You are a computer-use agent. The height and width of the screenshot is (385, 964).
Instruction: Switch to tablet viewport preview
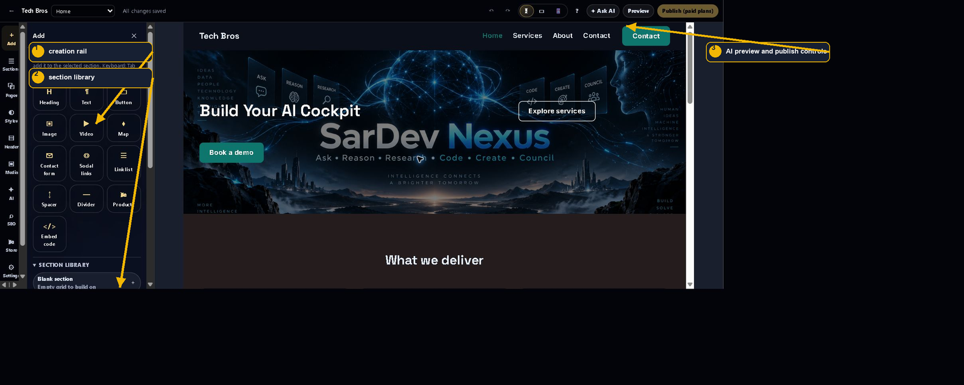click(542, 11)
